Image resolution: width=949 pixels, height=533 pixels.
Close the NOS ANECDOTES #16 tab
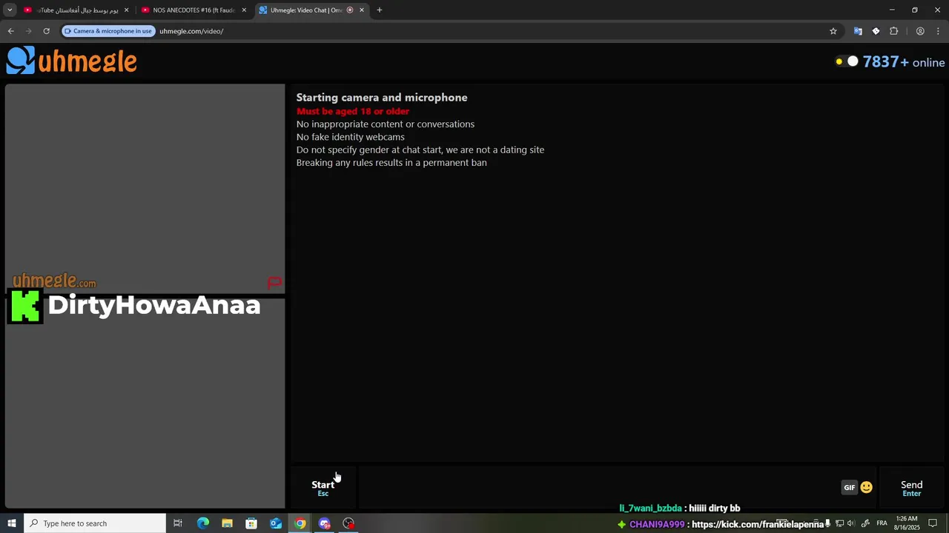coord(244,10)
